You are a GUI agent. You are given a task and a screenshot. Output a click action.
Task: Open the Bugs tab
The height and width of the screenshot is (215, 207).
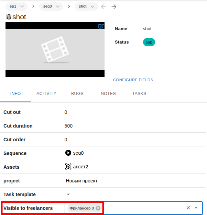77,94
